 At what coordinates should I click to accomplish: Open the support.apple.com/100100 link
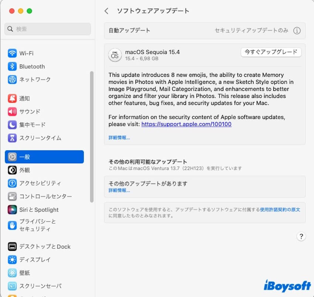click(x=186, y=124)
